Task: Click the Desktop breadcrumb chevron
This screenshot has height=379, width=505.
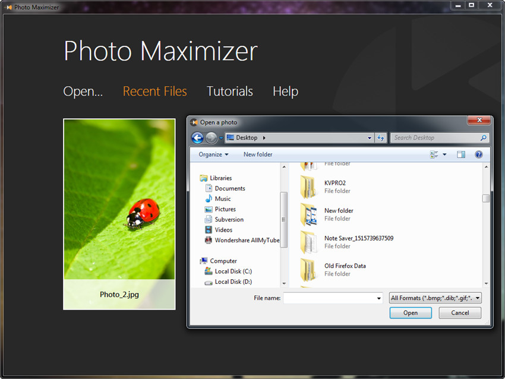Action: coord(264,138)
